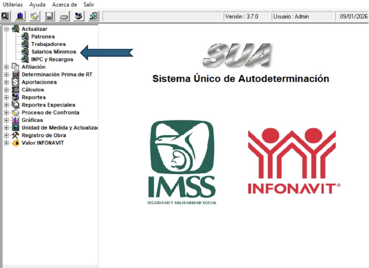Viewport: 369px width, 268px height.
Task: Expand the Reportes Especiales node
Action: point(6,105)
